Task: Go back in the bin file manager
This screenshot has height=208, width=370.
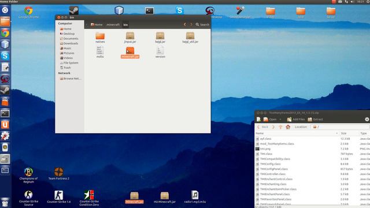Action: (x=185, y=24)
